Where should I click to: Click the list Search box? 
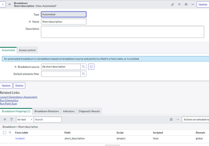(48, 120)
